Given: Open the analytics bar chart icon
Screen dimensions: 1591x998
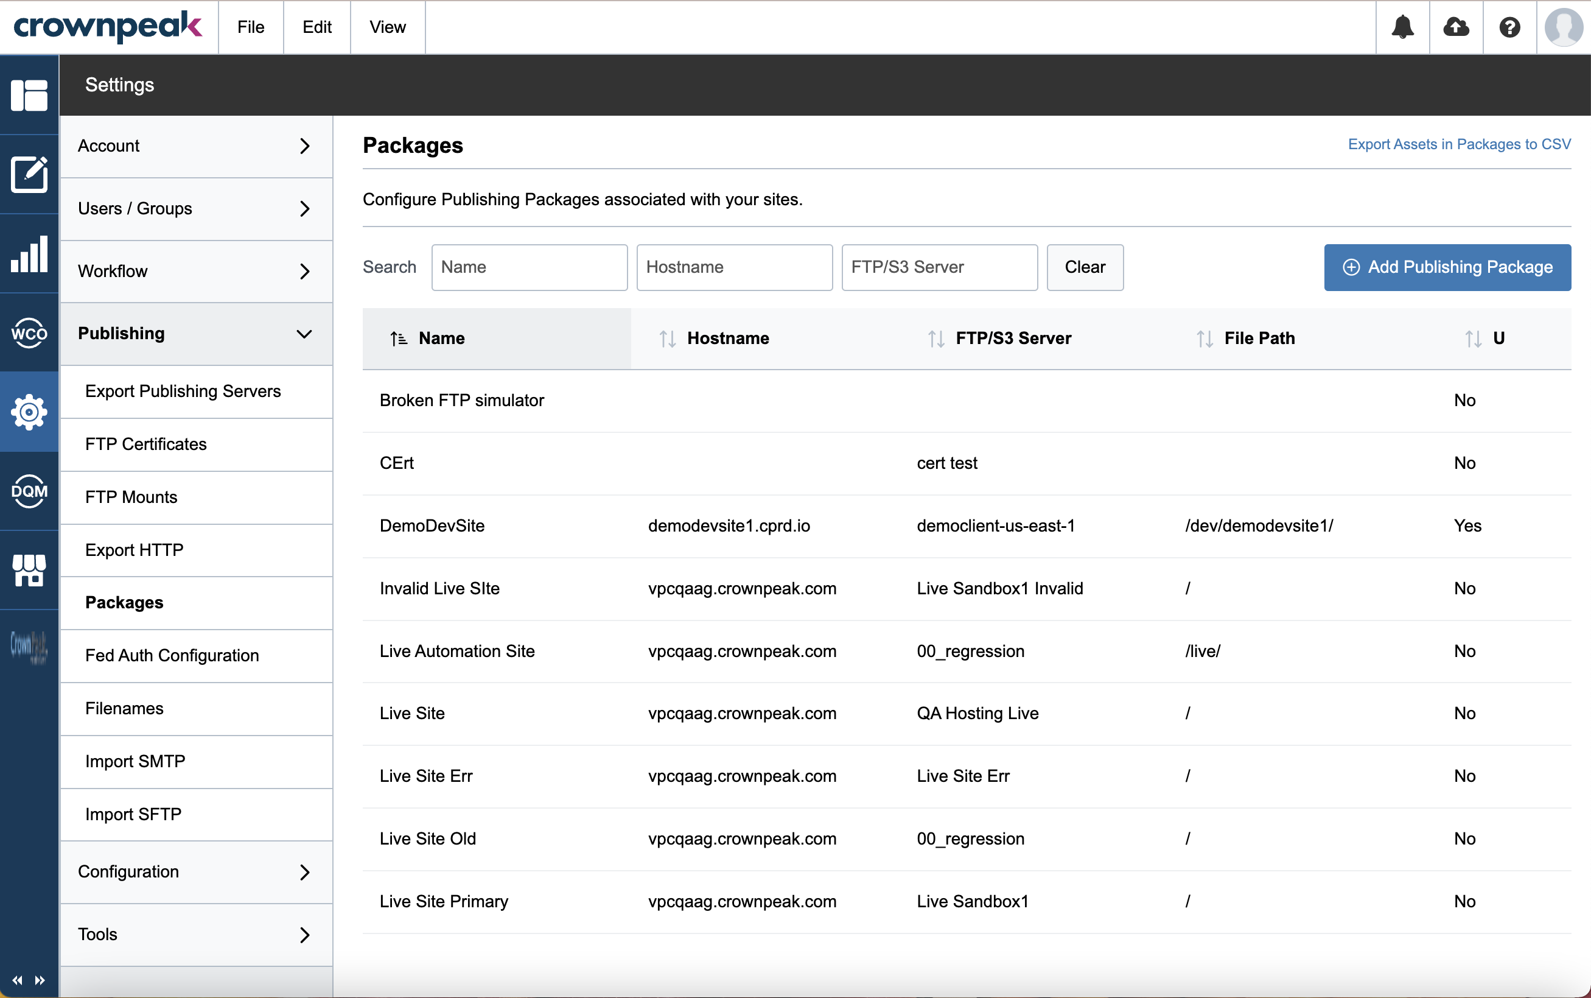Looking at the screenshot, I should tap(29, 253).
